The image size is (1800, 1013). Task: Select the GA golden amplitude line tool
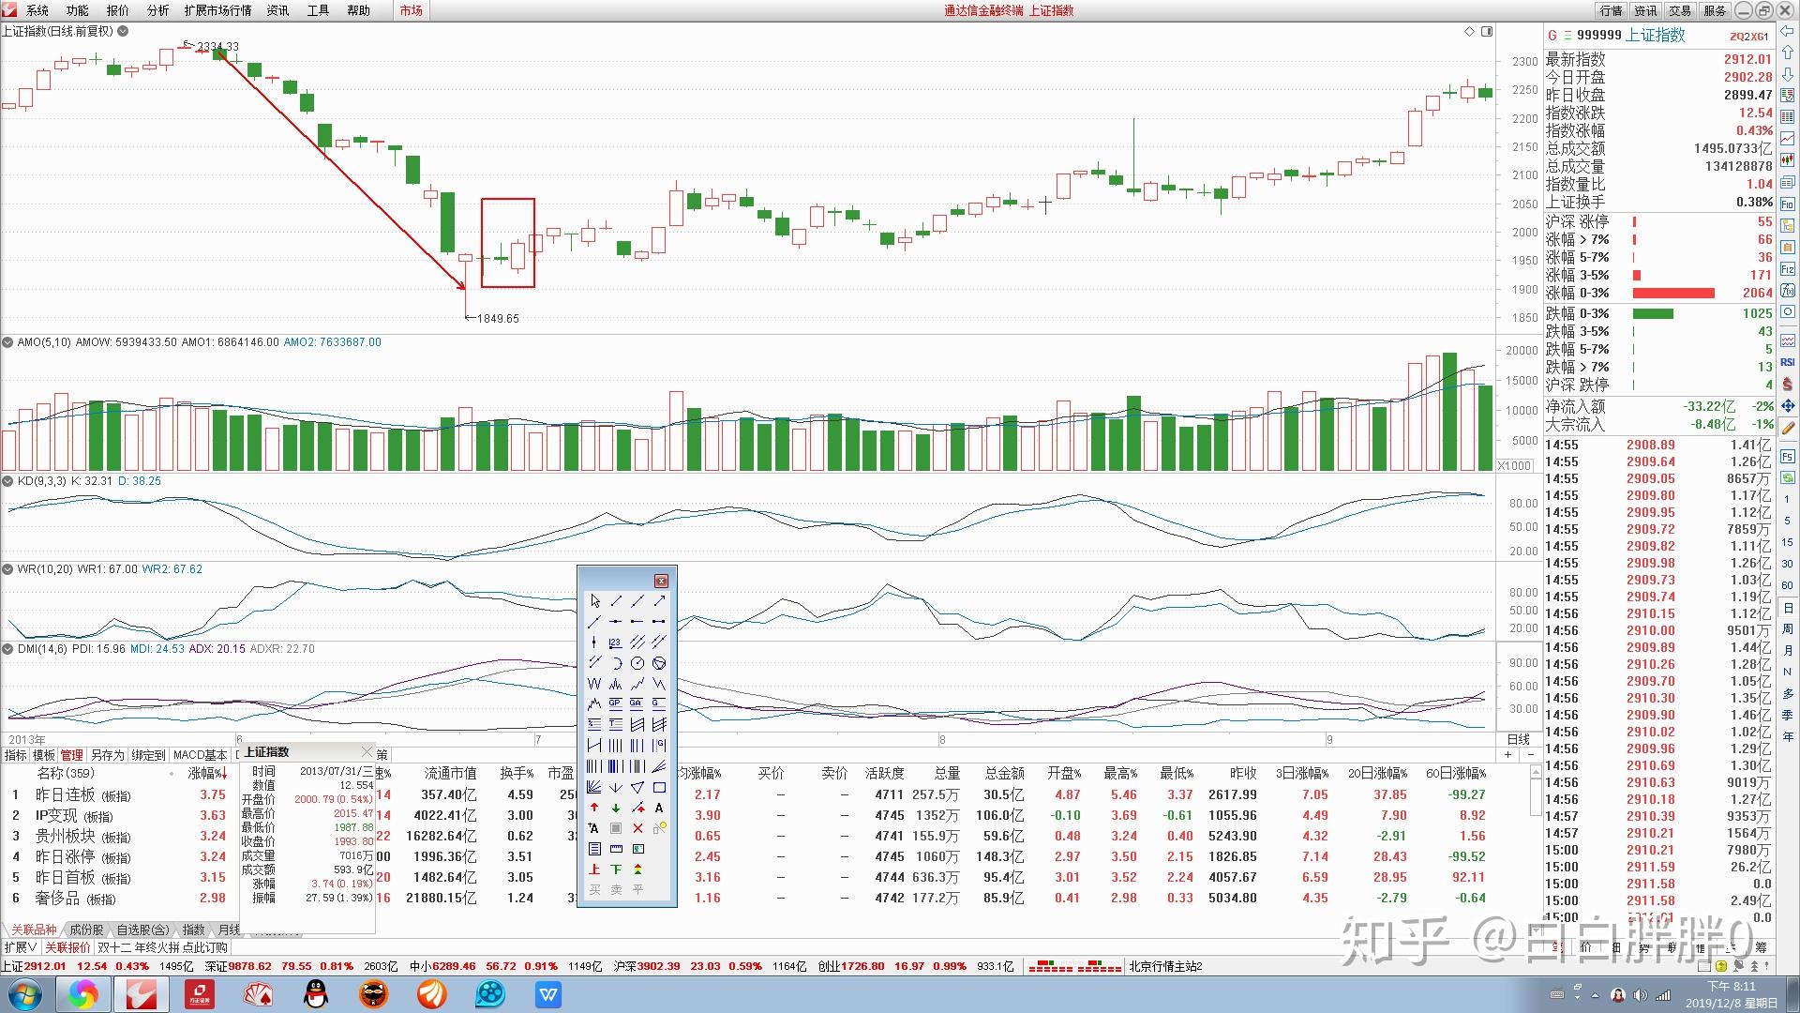point(637,703)
